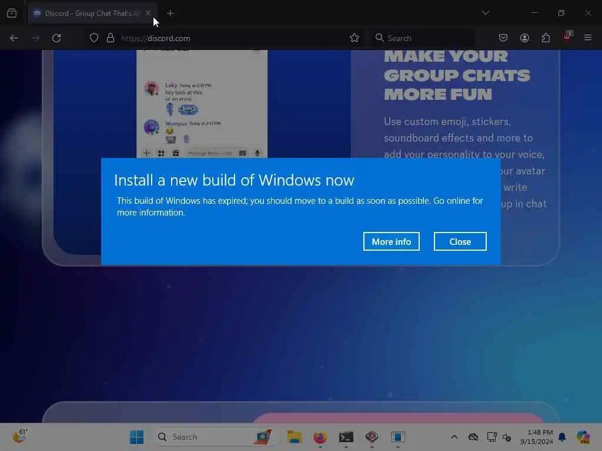Screen dimensions: 602x451
Task: Open a new browser tab
Action: [170, 14]
